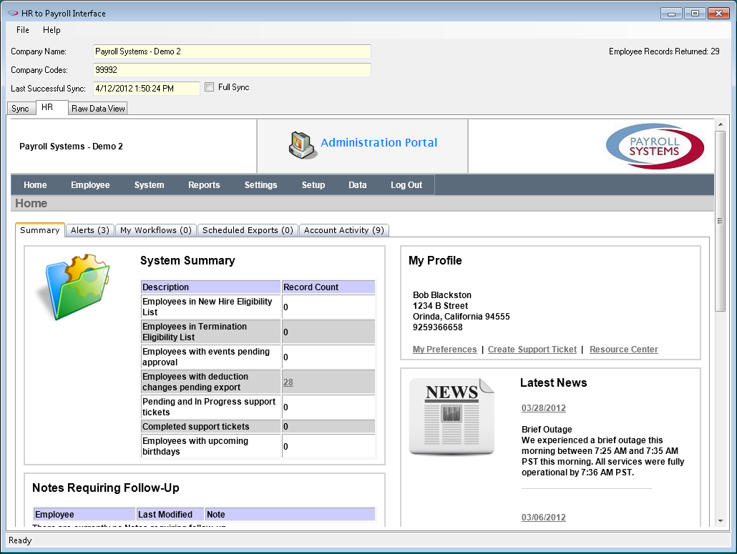The height and width of the screenshot is (554, 737).
Task: Click Employees in Termination Eligibility List row
Action: click(x=258, y=332)
